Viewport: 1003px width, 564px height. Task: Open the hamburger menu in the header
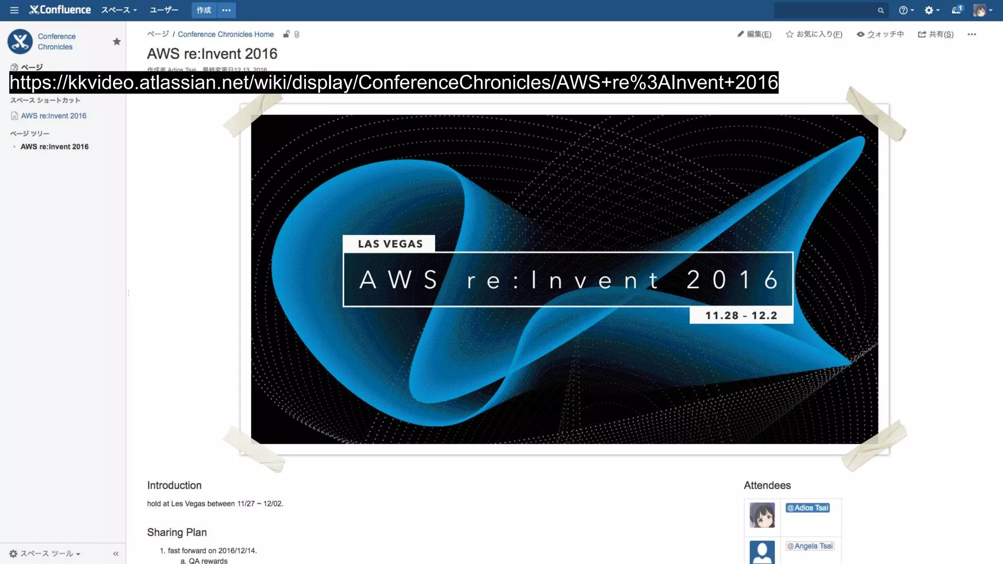pos(14,10)
